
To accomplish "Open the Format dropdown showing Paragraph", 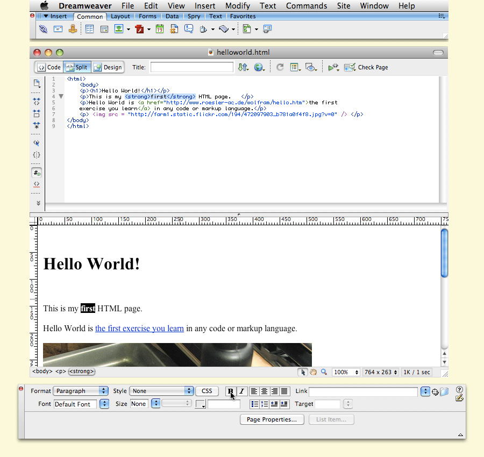I will point(81,391).
